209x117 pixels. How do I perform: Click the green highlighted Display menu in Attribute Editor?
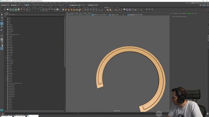(189, 13)
